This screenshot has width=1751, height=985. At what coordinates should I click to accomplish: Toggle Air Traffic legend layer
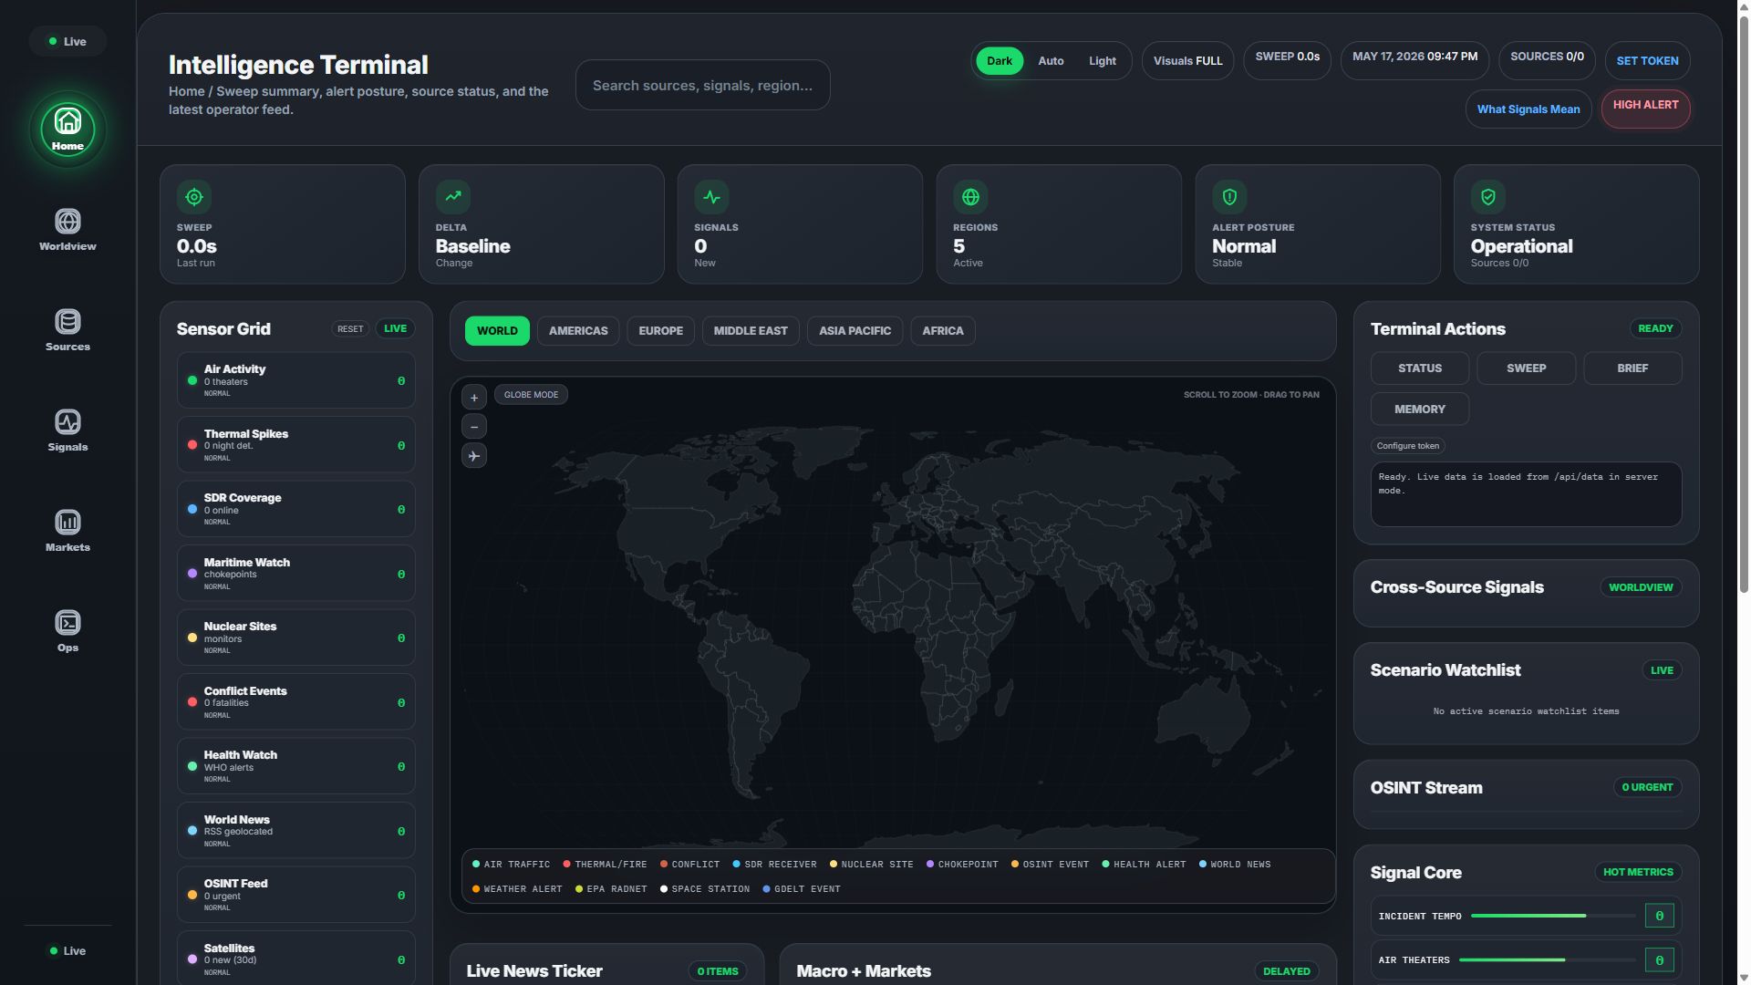512,865
